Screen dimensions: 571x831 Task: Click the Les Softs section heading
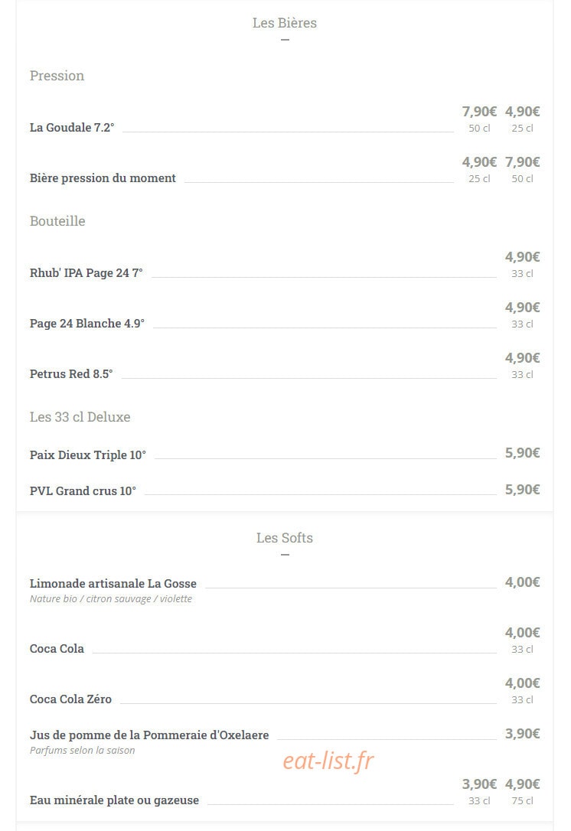pyautogui.click(x=285, y=538)
